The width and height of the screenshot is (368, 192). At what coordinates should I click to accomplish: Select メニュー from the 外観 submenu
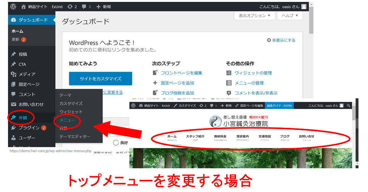pyautogui.click(x=67, y=120)
